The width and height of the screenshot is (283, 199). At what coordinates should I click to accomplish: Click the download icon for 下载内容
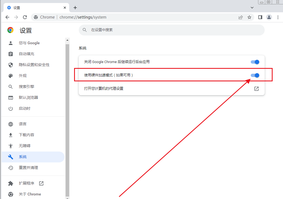click(11, 135)
